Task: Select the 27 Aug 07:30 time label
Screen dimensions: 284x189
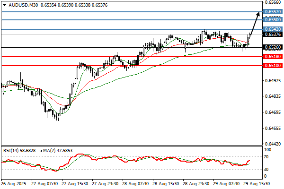Action: click(44, 184)
